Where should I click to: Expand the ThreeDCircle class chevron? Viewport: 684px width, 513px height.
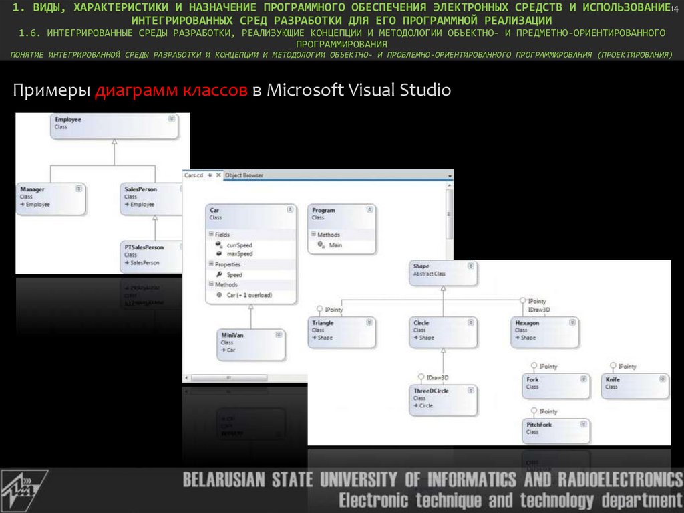pyautogui.click(x=471, y=390)
